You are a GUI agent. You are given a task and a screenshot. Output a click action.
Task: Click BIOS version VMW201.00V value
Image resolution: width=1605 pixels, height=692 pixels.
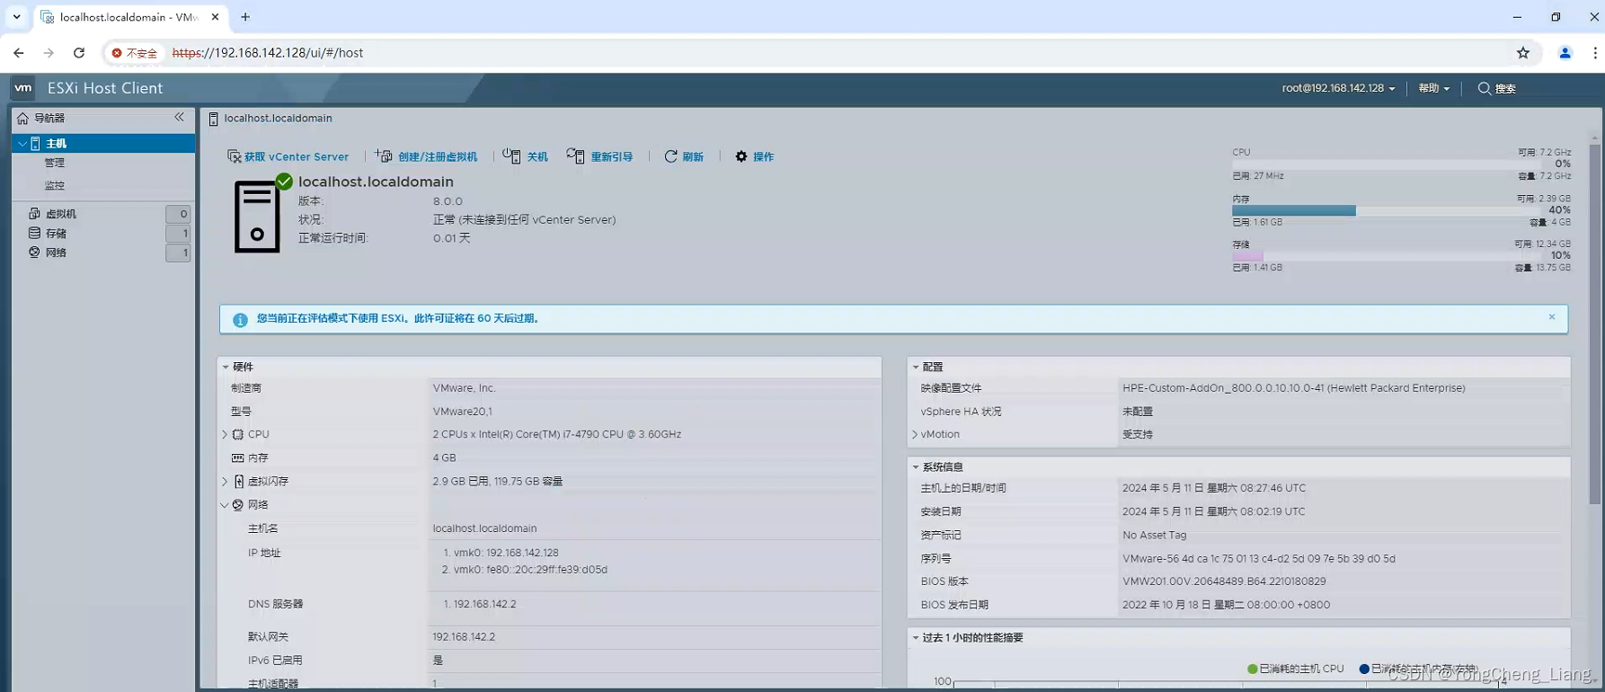click(x=1224, y=581)
